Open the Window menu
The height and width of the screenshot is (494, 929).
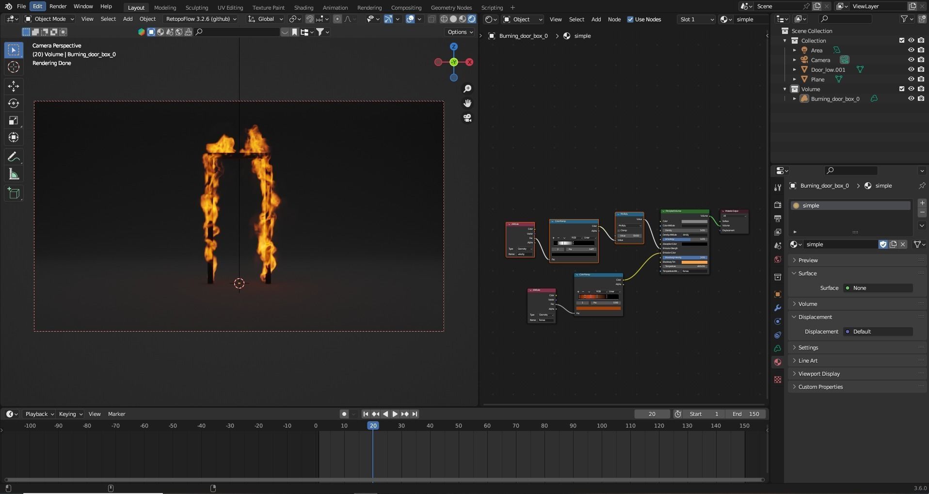83,6
